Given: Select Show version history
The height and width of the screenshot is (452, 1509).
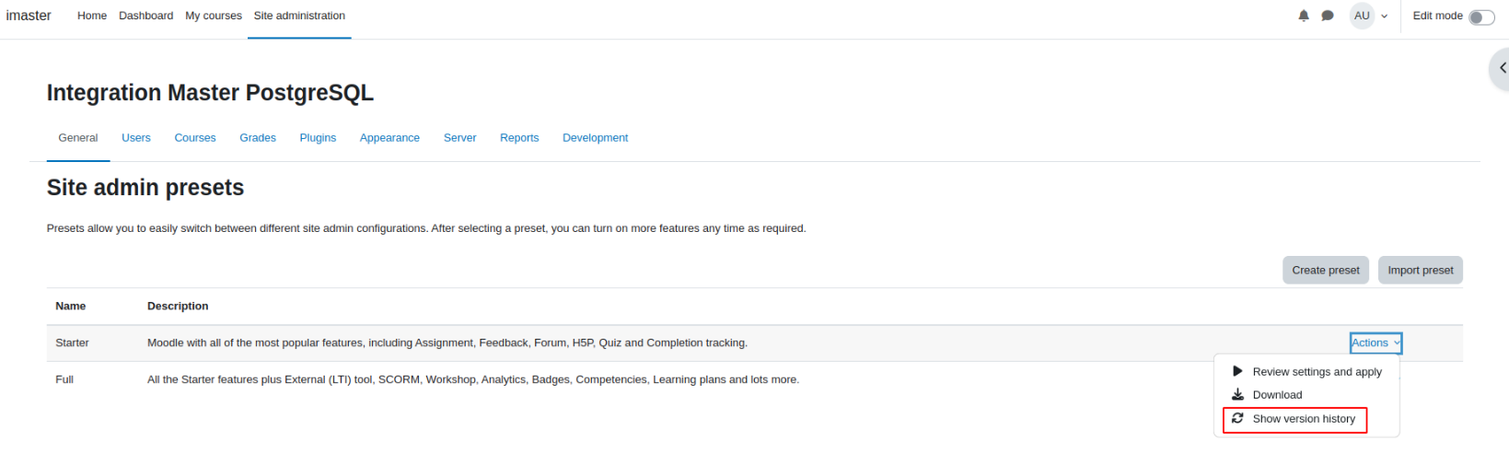Looking at the screenshot, I should pos(1304,419).
